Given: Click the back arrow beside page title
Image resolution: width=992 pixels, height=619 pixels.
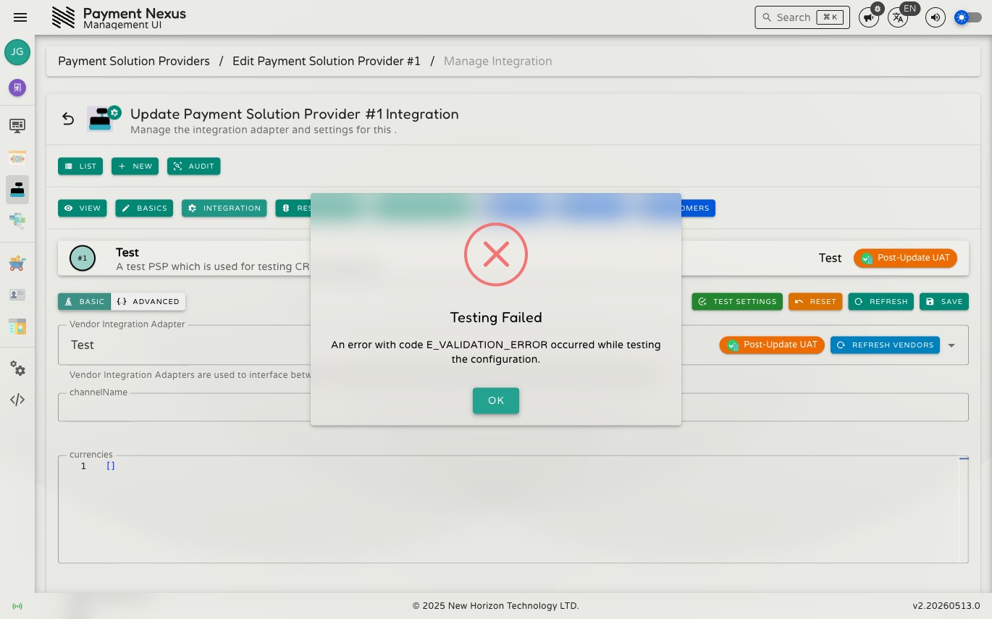Looking at the screenshot, I should point(68,119).
